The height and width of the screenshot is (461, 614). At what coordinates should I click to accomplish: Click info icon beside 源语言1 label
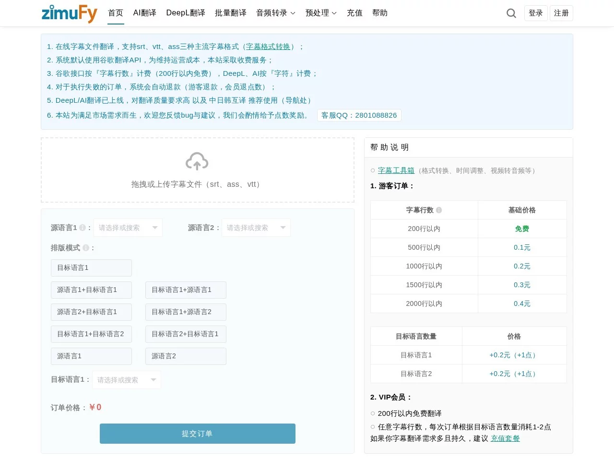(x=83, y=228)
